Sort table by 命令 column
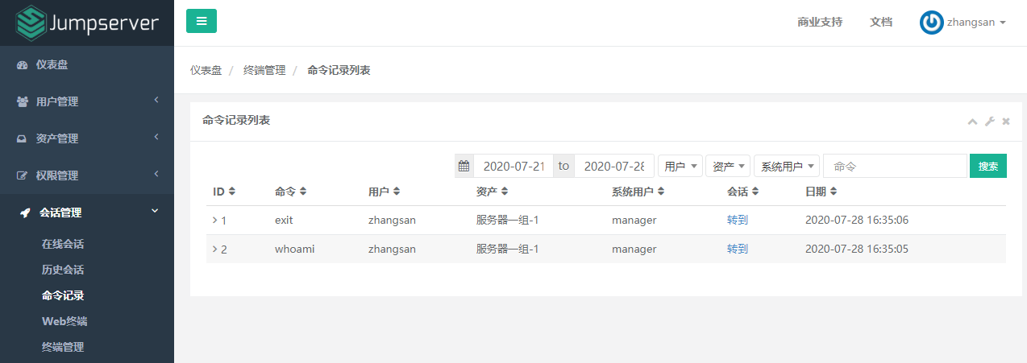Screen dimensions: 1027x363 pos(291,192)
